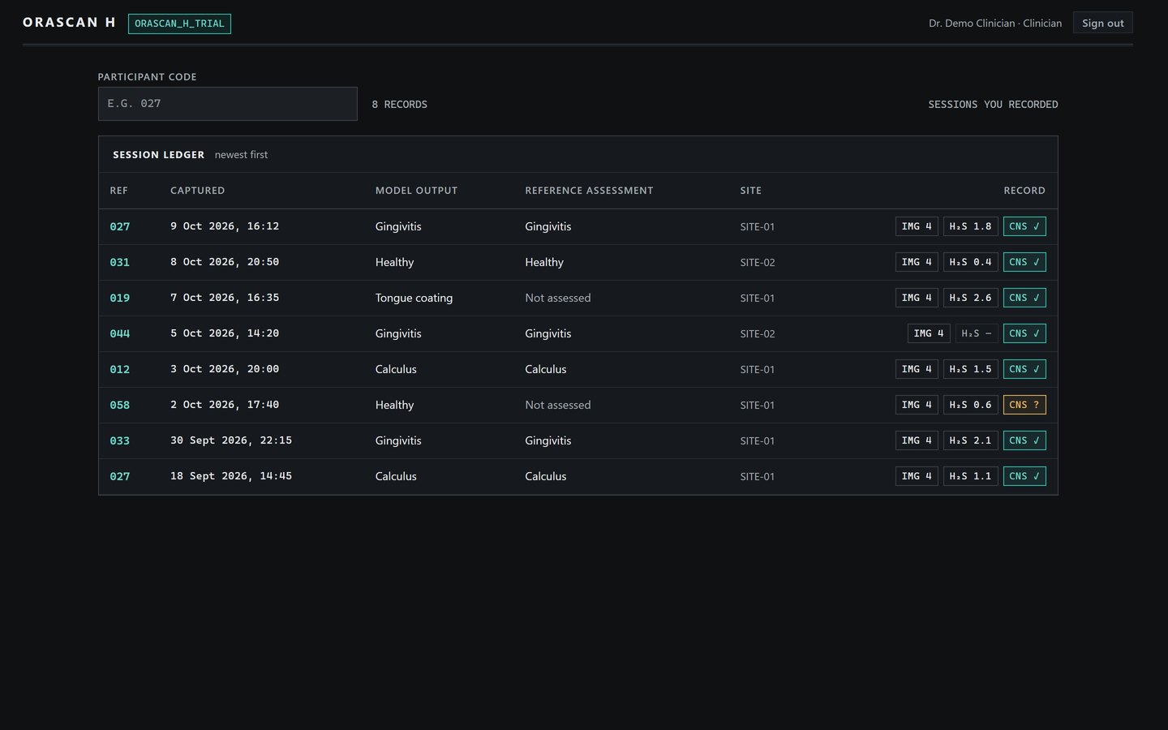
Task: Click the H₂S 1.8 badge
Action: pyautogui.click(x=970, y=226)
